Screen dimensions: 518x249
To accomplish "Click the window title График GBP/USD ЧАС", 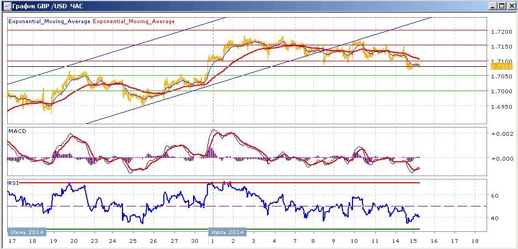I will coord(47,6).
